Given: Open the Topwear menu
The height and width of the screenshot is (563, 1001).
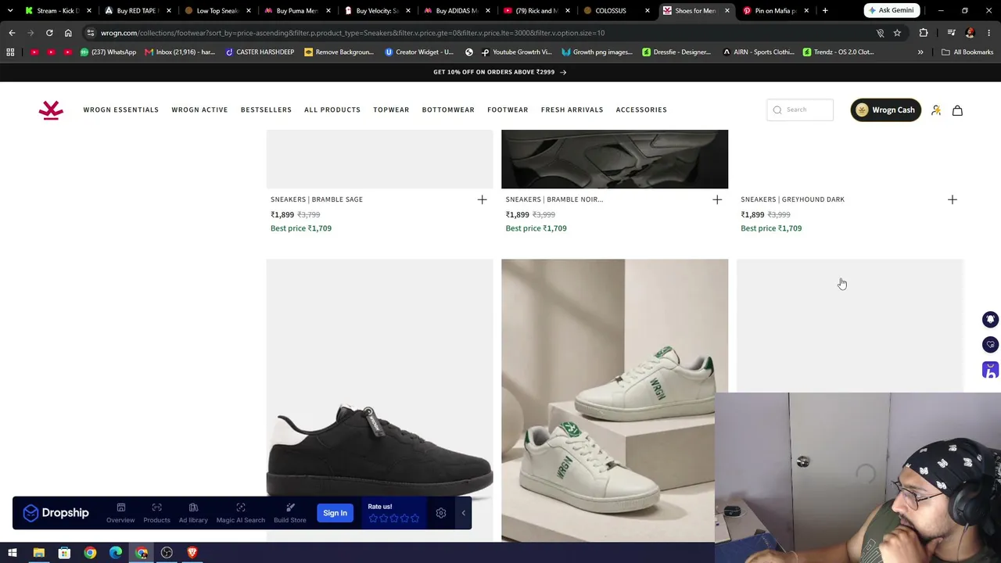Looking at the screenshot, I should [391, 109].
